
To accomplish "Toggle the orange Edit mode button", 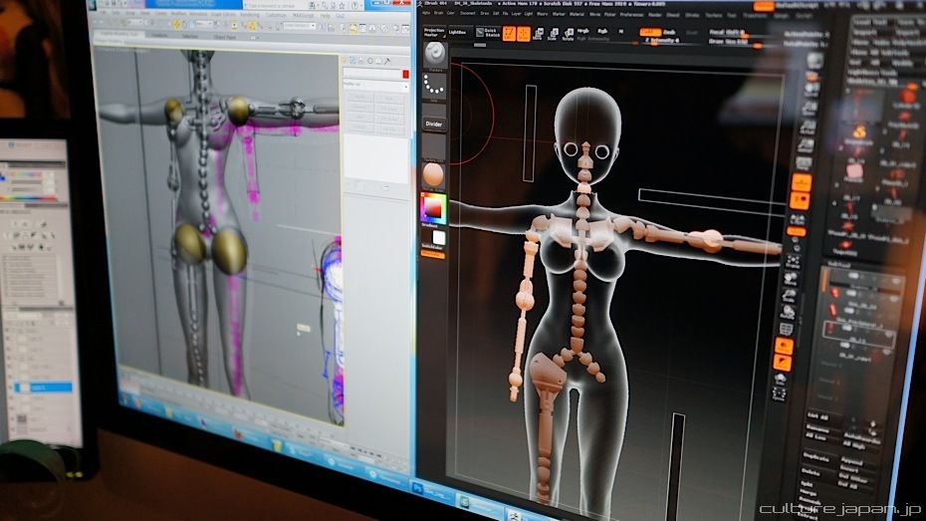I will pos(508,33).
